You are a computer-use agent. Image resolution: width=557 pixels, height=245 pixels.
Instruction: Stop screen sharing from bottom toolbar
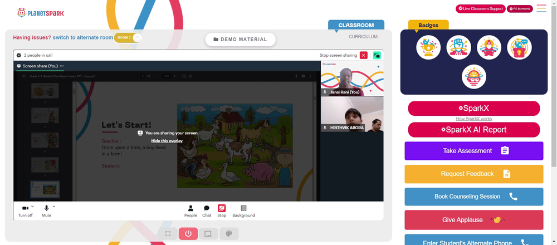pyautogui.click(x=222, y=211)
